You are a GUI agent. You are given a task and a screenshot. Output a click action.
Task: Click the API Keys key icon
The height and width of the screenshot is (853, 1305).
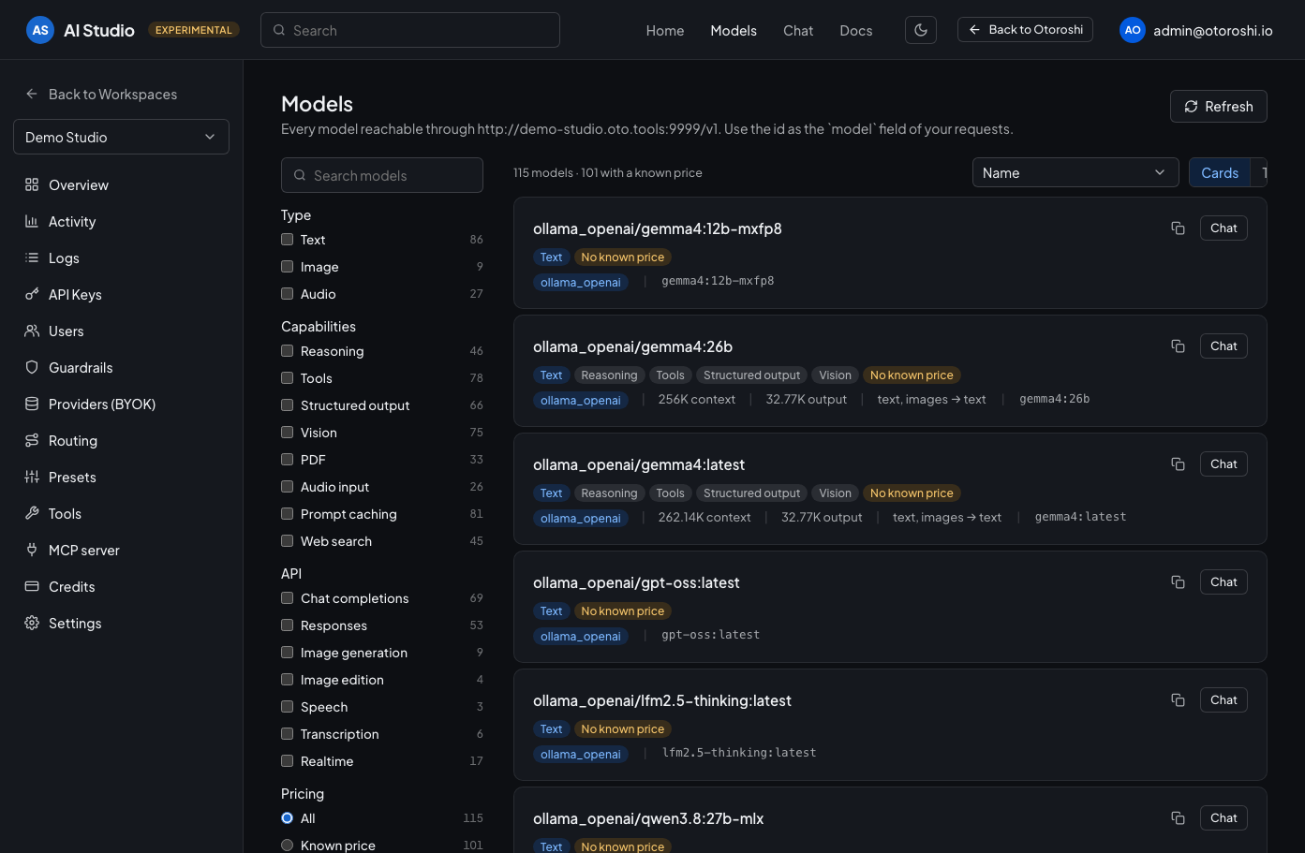(32, 294)
